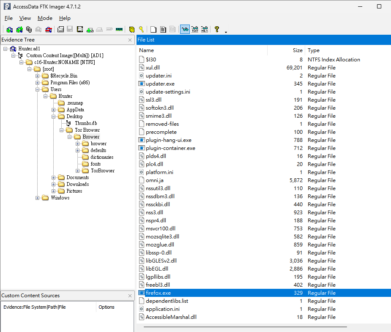Expand the AppData folder node

(x=53, y=110)
